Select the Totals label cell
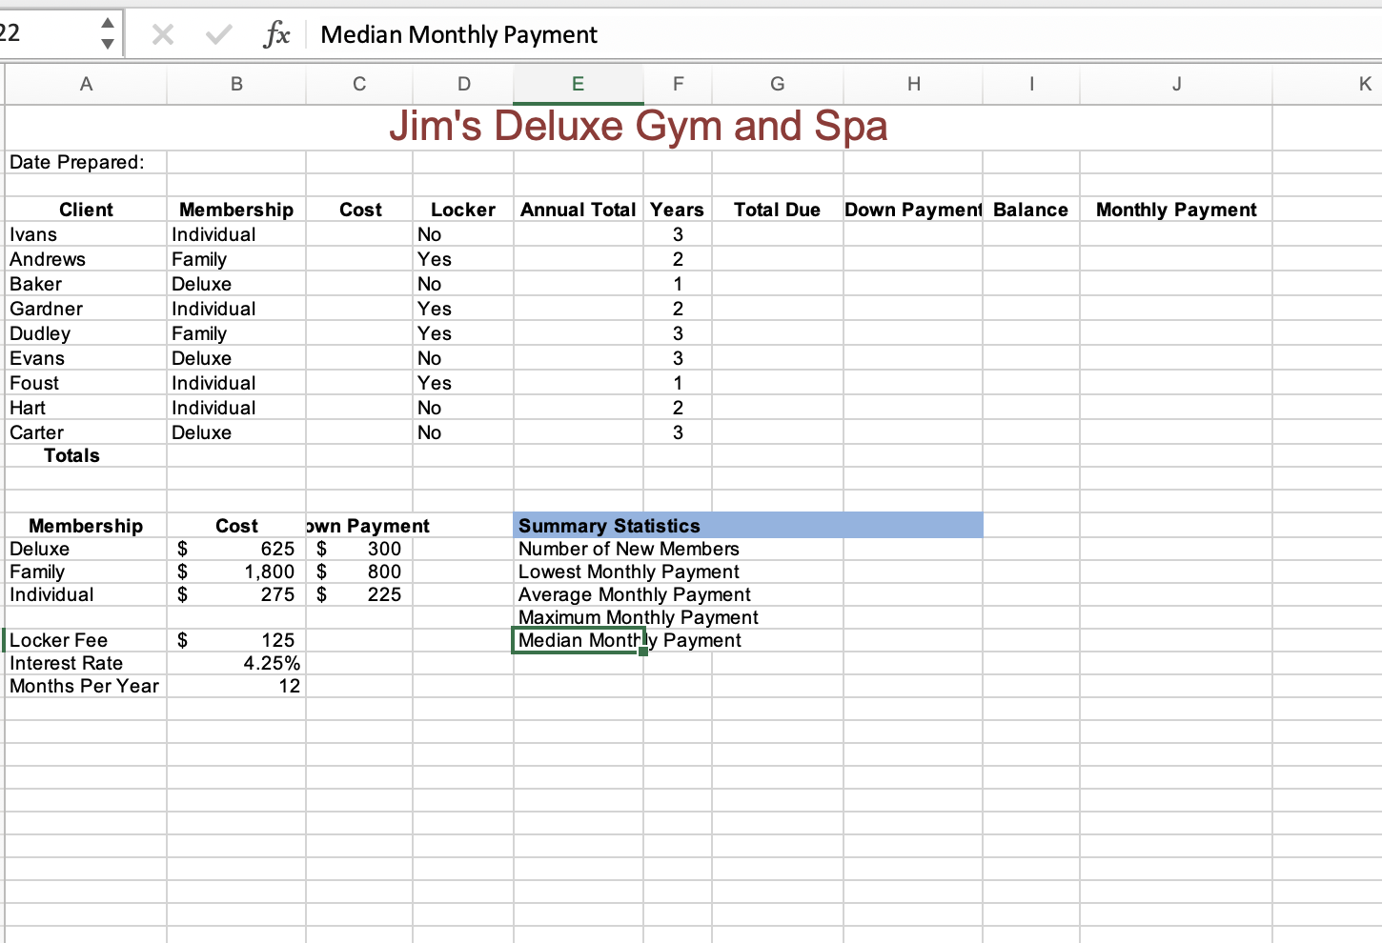 pyautogui.click(x=71, y=455)
